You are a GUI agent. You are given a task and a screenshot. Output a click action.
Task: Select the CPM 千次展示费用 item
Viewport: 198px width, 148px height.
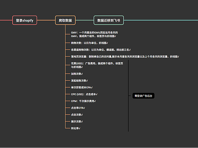pos(83,101)
